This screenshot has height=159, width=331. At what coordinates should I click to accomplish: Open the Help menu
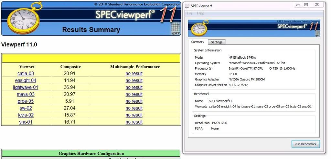tap(200, 13)
